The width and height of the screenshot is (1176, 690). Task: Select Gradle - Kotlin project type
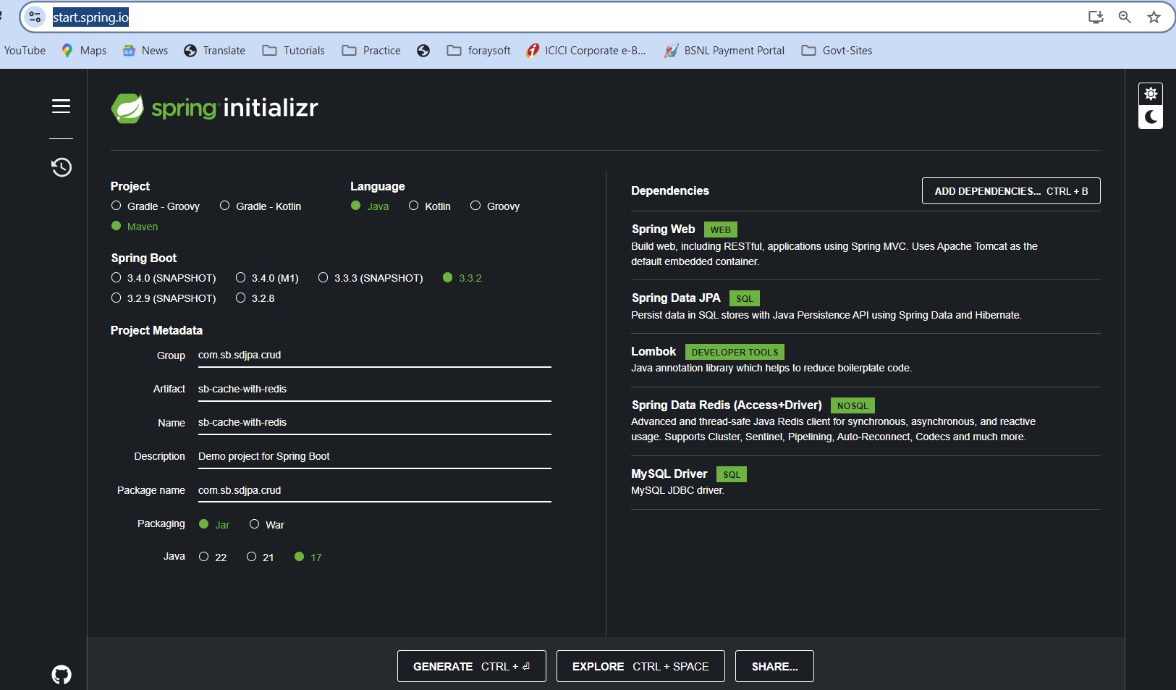click(x=225, y=206)
